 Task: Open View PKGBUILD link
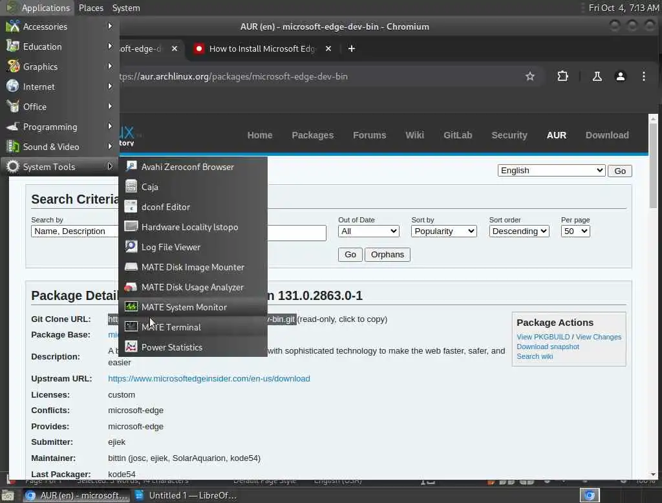pyautogui.click(x=543, y=337)
